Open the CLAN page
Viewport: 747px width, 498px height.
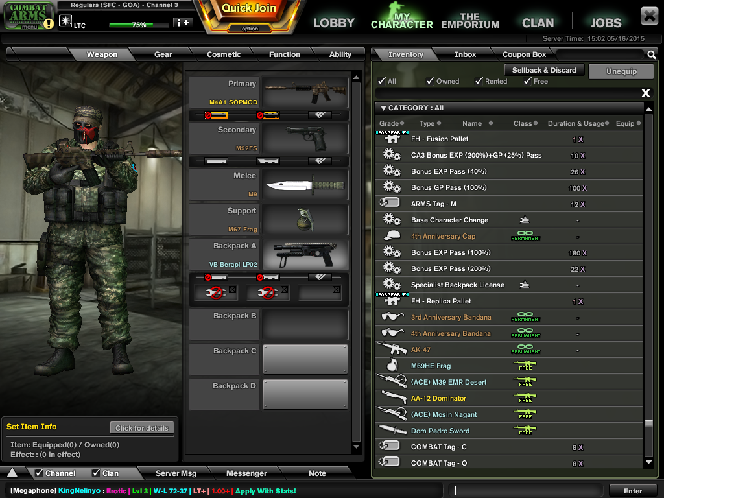point(538,23)
